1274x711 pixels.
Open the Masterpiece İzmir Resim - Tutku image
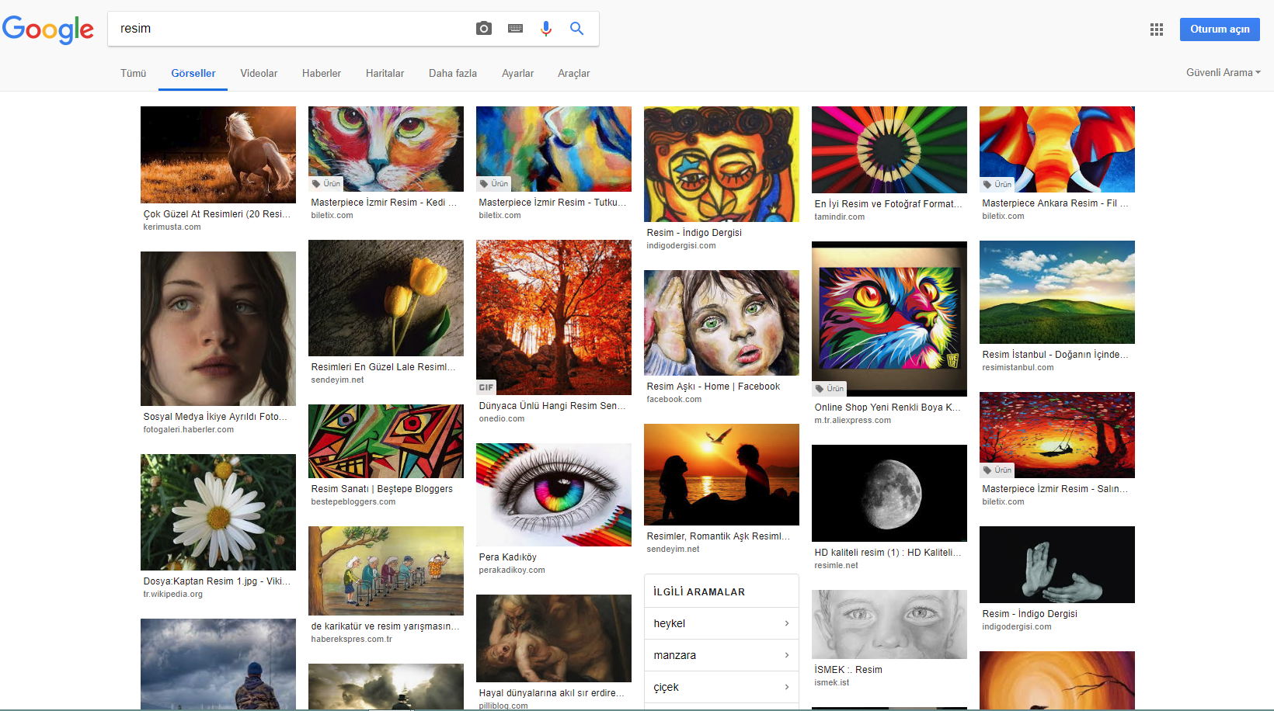click(554, 149)
